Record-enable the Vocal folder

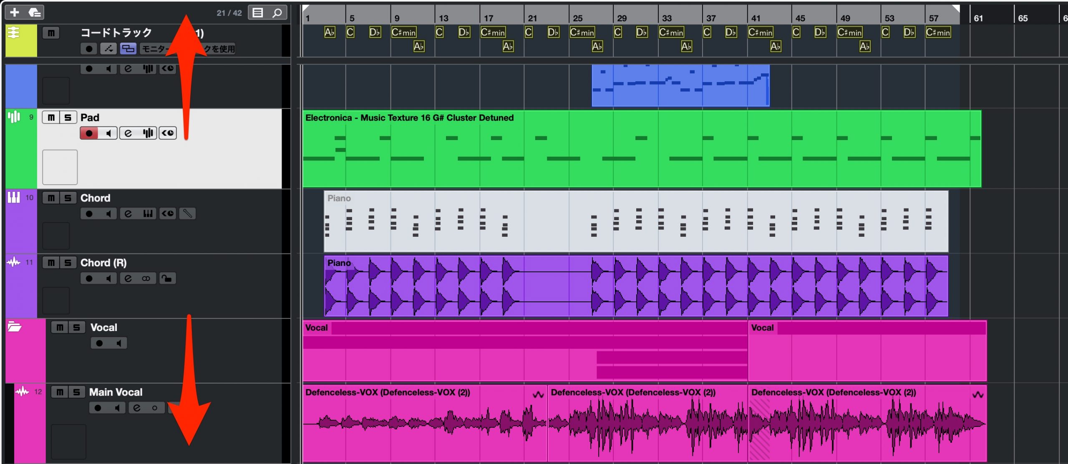click(99, 344)
